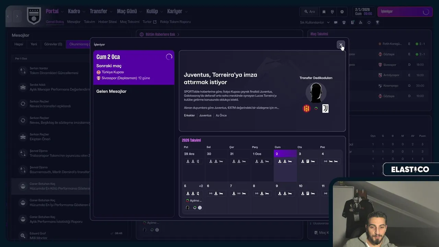Open the globe world icon

[x=332, y=12]
